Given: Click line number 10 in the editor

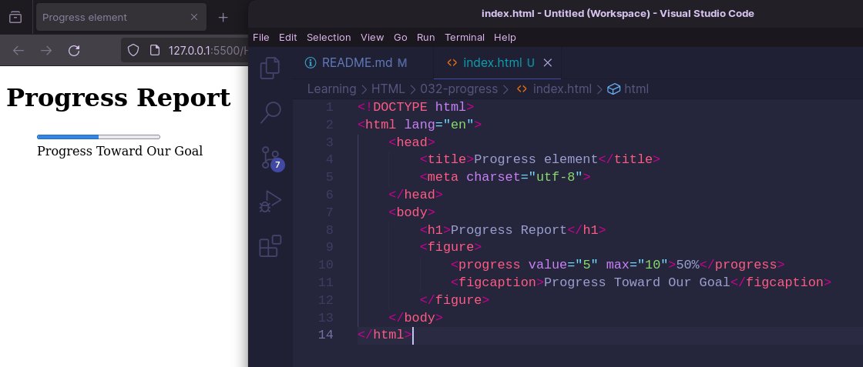Looking at the screenshot, I should pyautogui.click(x=326, y=265).
